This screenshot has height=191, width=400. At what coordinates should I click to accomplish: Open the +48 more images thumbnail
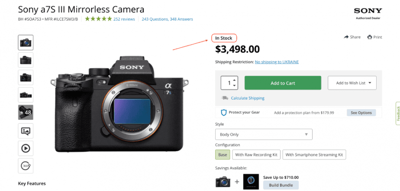click(x=26, y=112)
